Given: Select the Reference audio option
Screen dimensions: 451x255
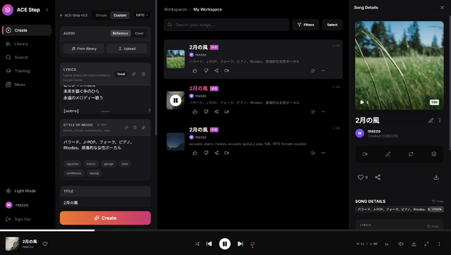Looking at the screenshot, I should 121,33.
